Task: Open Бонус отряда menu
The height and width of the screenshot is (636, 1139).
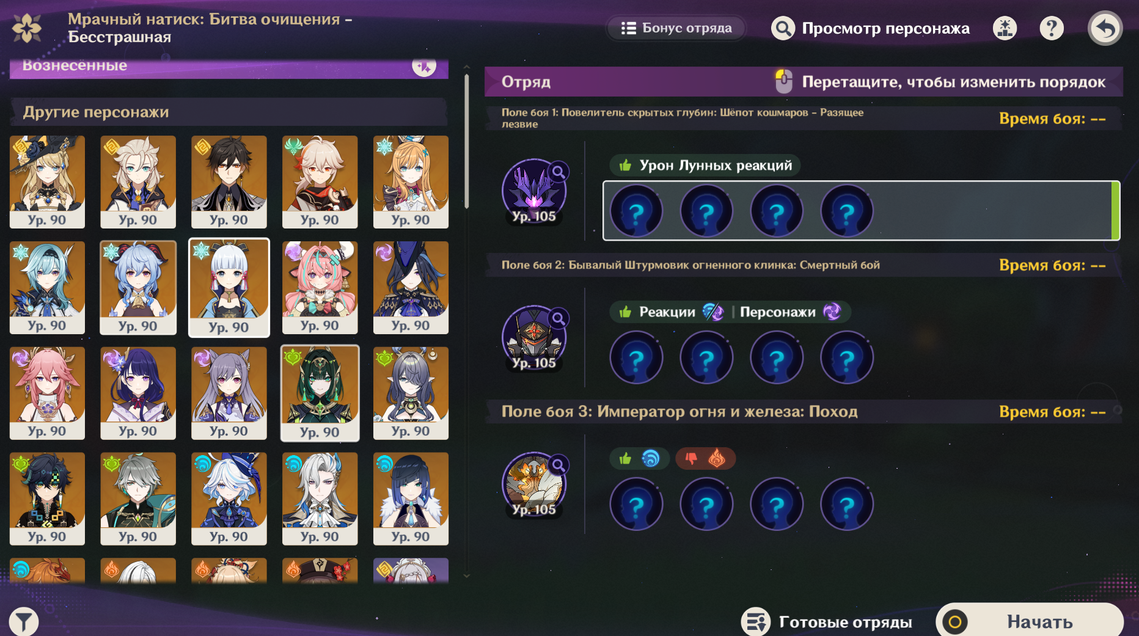Action: 676,28
